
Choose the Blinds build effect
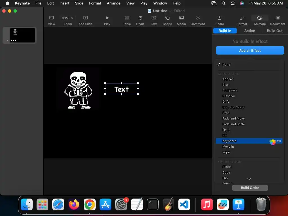click(249, 167)
